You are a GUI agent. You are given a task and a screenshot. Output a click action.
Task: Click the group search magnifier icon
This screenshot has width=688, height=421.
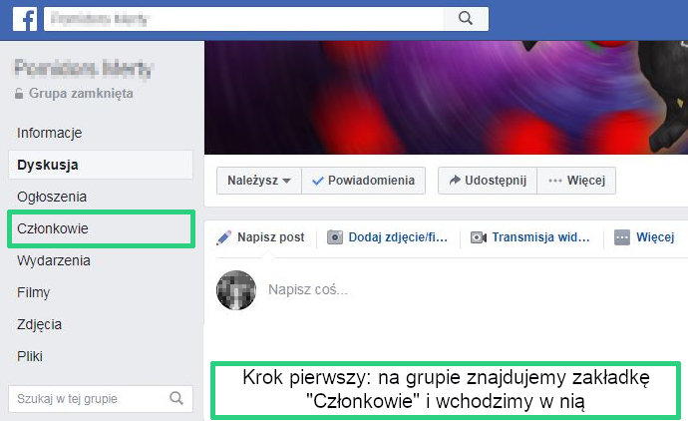(176, 399)
